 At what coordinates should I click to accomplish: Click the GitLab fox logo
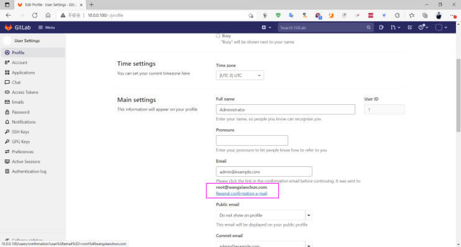click(8, 27)
